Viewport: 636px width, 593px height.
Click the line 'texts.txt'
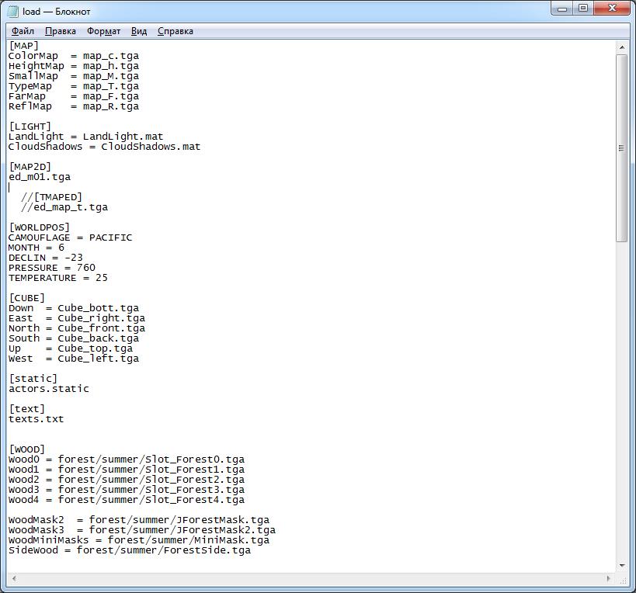coord(36,419)
